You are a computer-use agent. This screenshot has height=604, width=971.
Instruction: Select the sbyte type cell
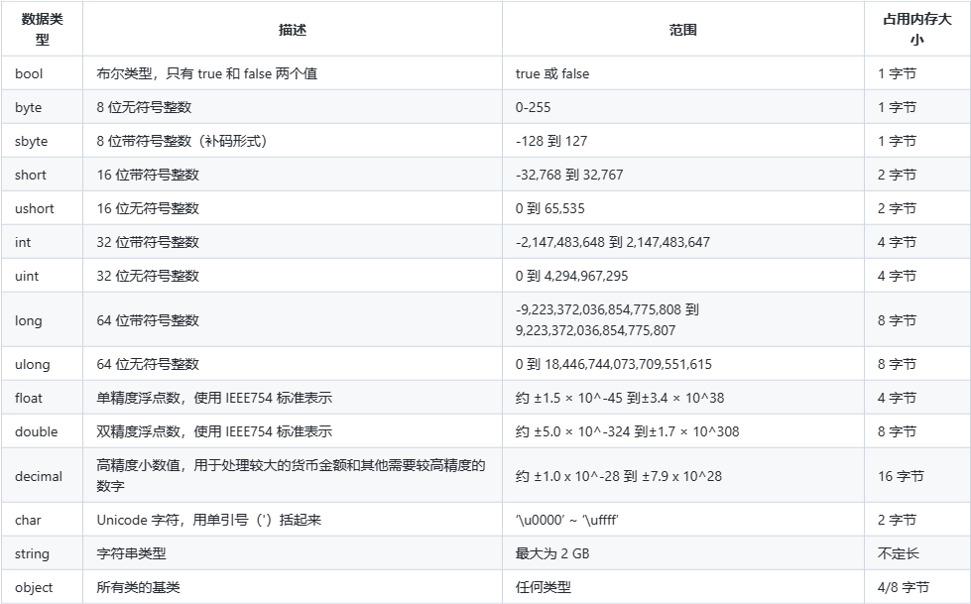pos(42,141)
